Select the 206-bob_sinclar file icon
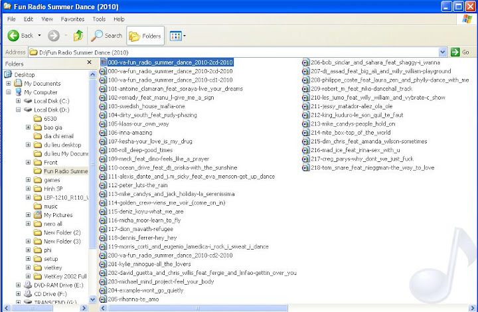The width and height of the screenshot is (478, 312). click(306, 62)
